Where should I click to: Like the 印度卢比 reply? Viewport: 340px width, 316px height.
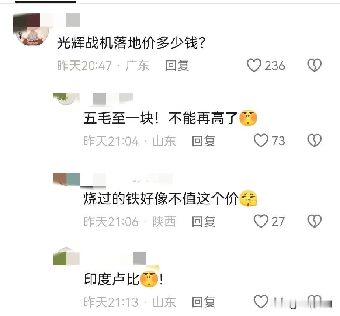[x=261, y=302]
